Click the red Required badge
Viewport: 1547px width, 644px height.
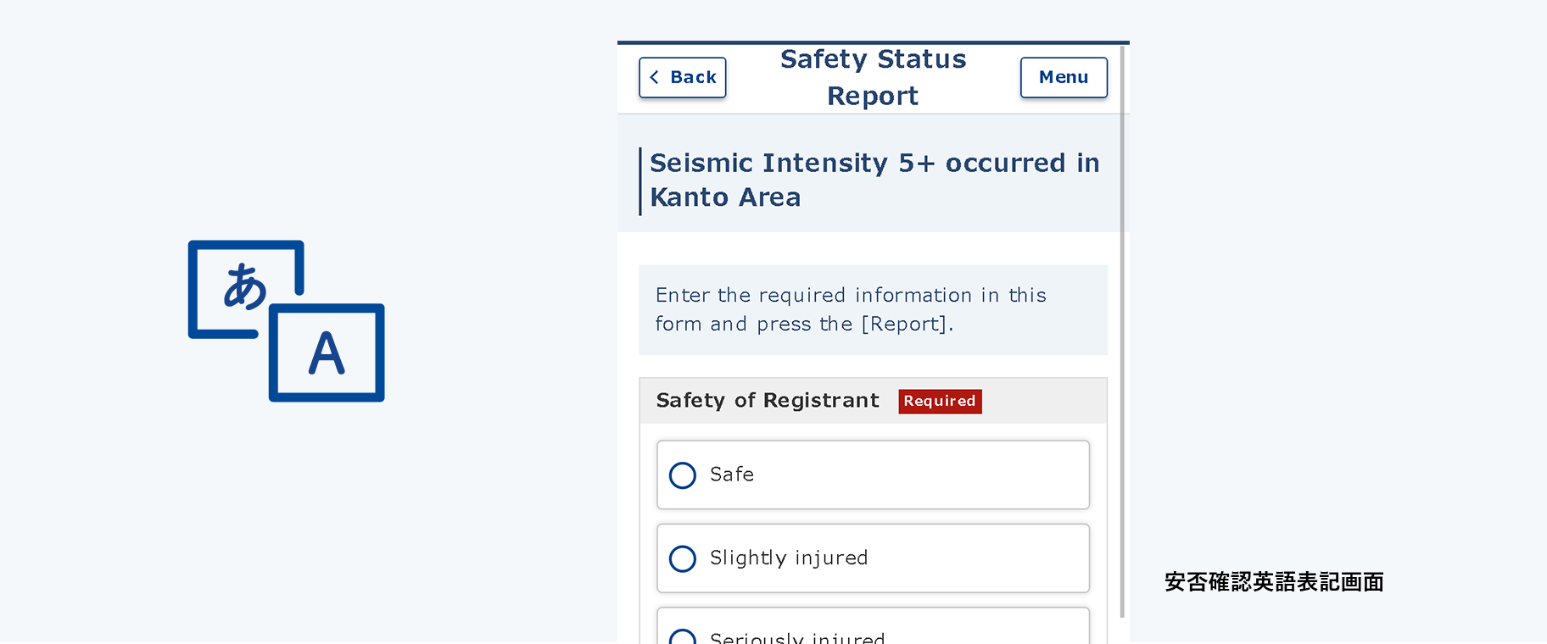pyautogui.click(x=940, y=401)
